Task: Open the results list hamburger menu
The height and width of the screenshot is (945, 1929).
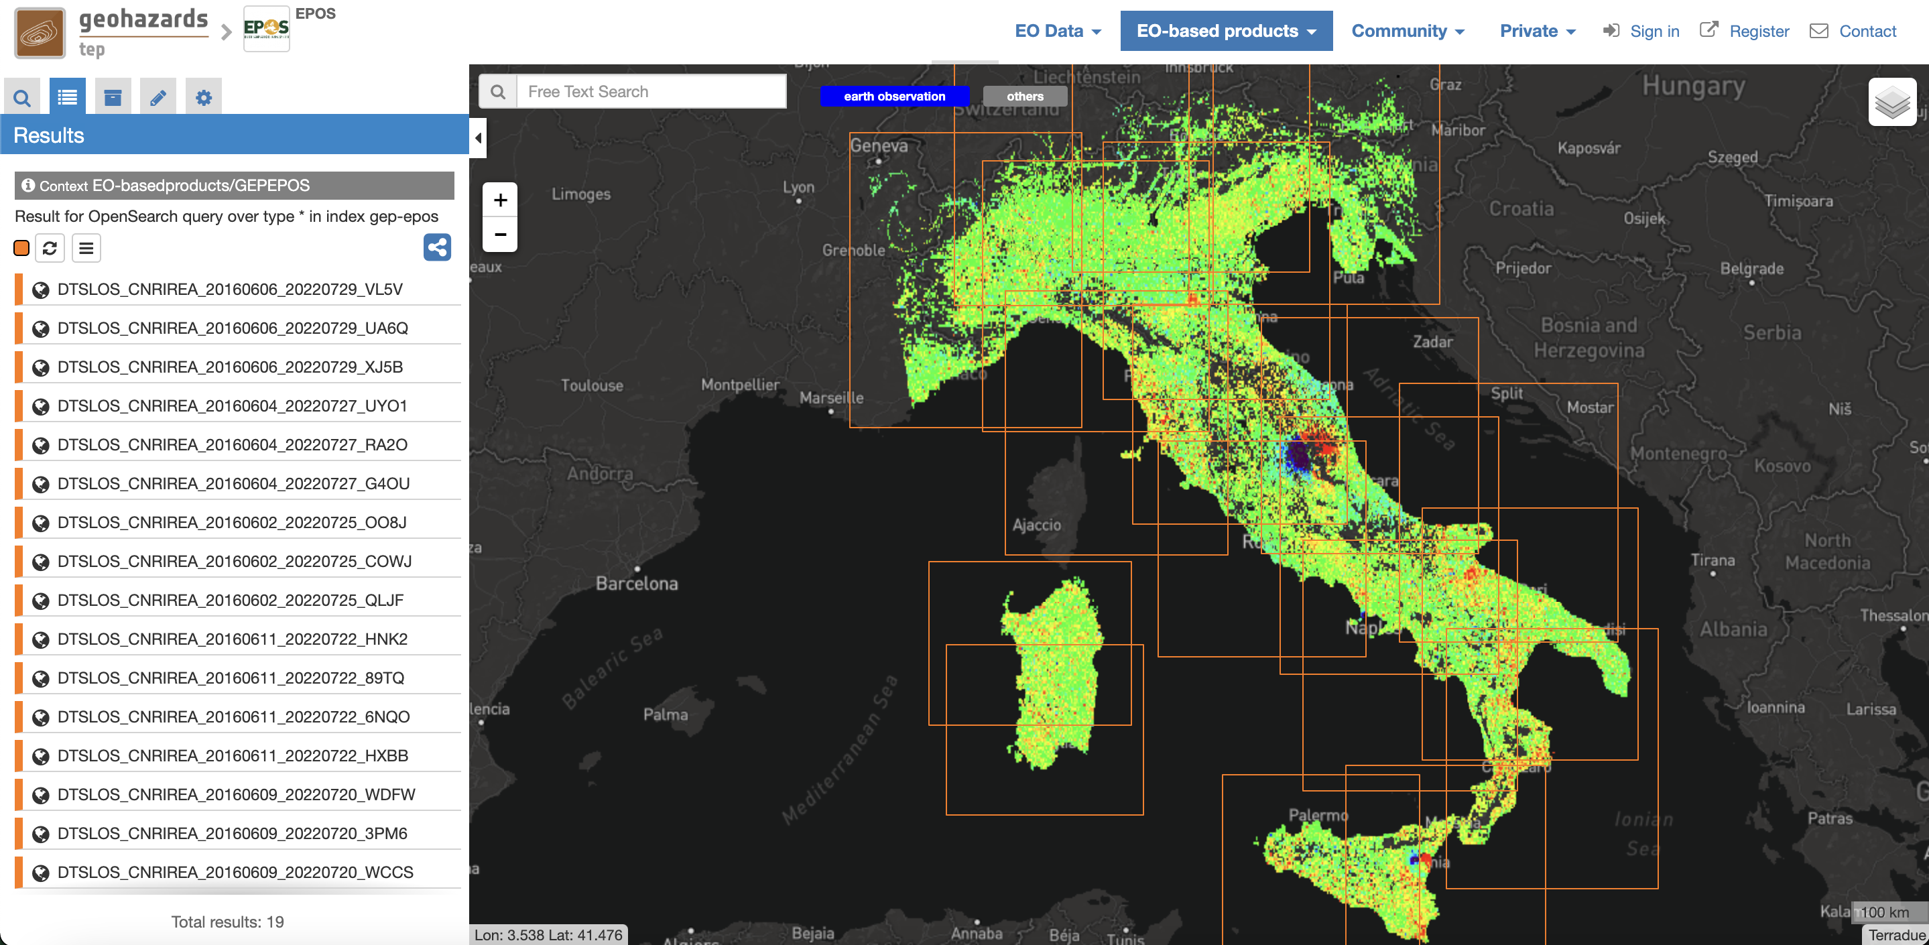Action: pos(86,248)
